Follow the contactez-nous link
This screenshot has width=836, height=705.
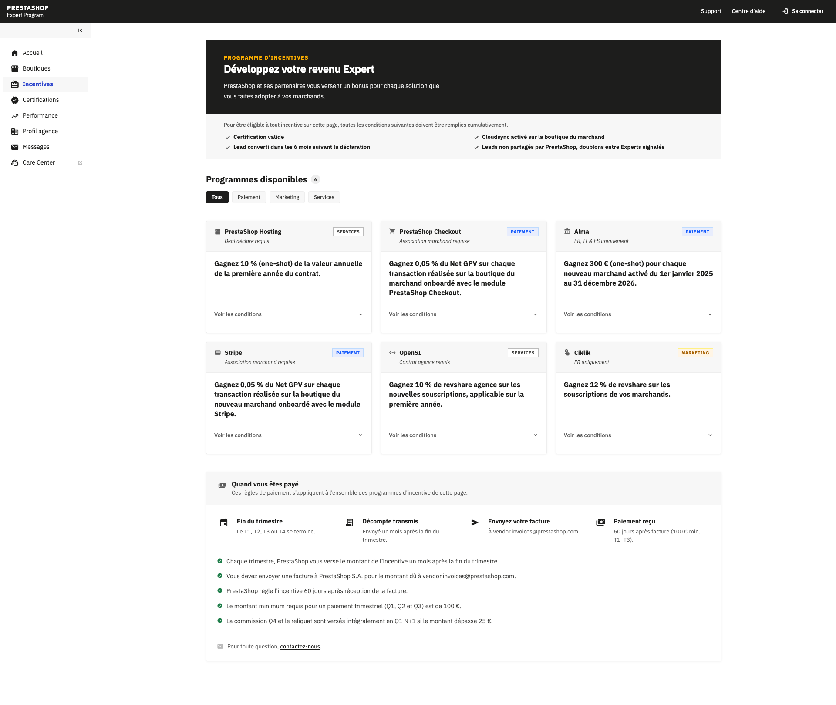pos(300,647)
